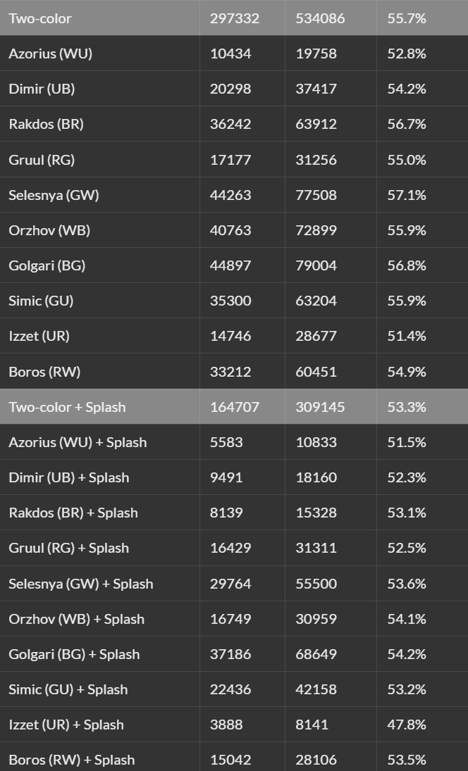Click the Simic (GU) row label
The image size is (468, 771).
click(x=41, y=301)
